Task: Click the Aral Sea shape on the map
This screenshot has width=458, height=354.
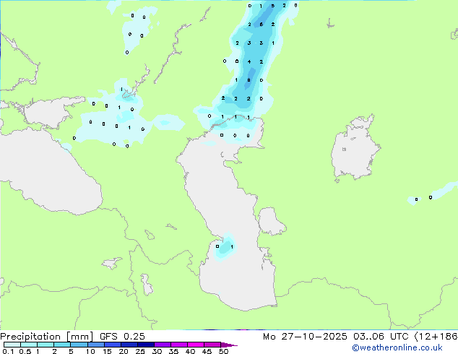Action: point(355,149)
